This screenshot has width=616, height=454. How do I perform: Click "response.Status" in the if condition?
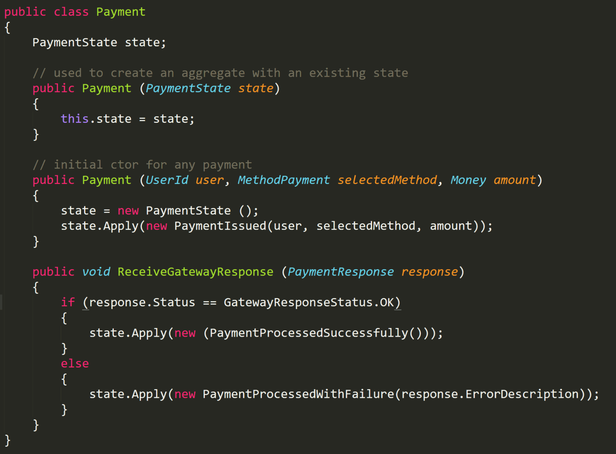pyautogui.click(x=142, y=302)
